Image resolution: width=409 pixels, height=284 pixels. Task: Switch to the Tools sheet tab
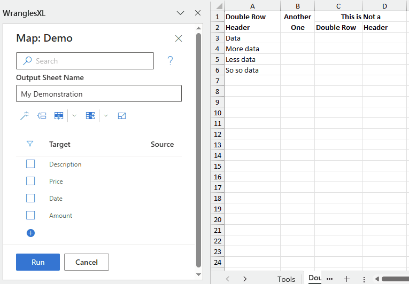coord(286,279)
